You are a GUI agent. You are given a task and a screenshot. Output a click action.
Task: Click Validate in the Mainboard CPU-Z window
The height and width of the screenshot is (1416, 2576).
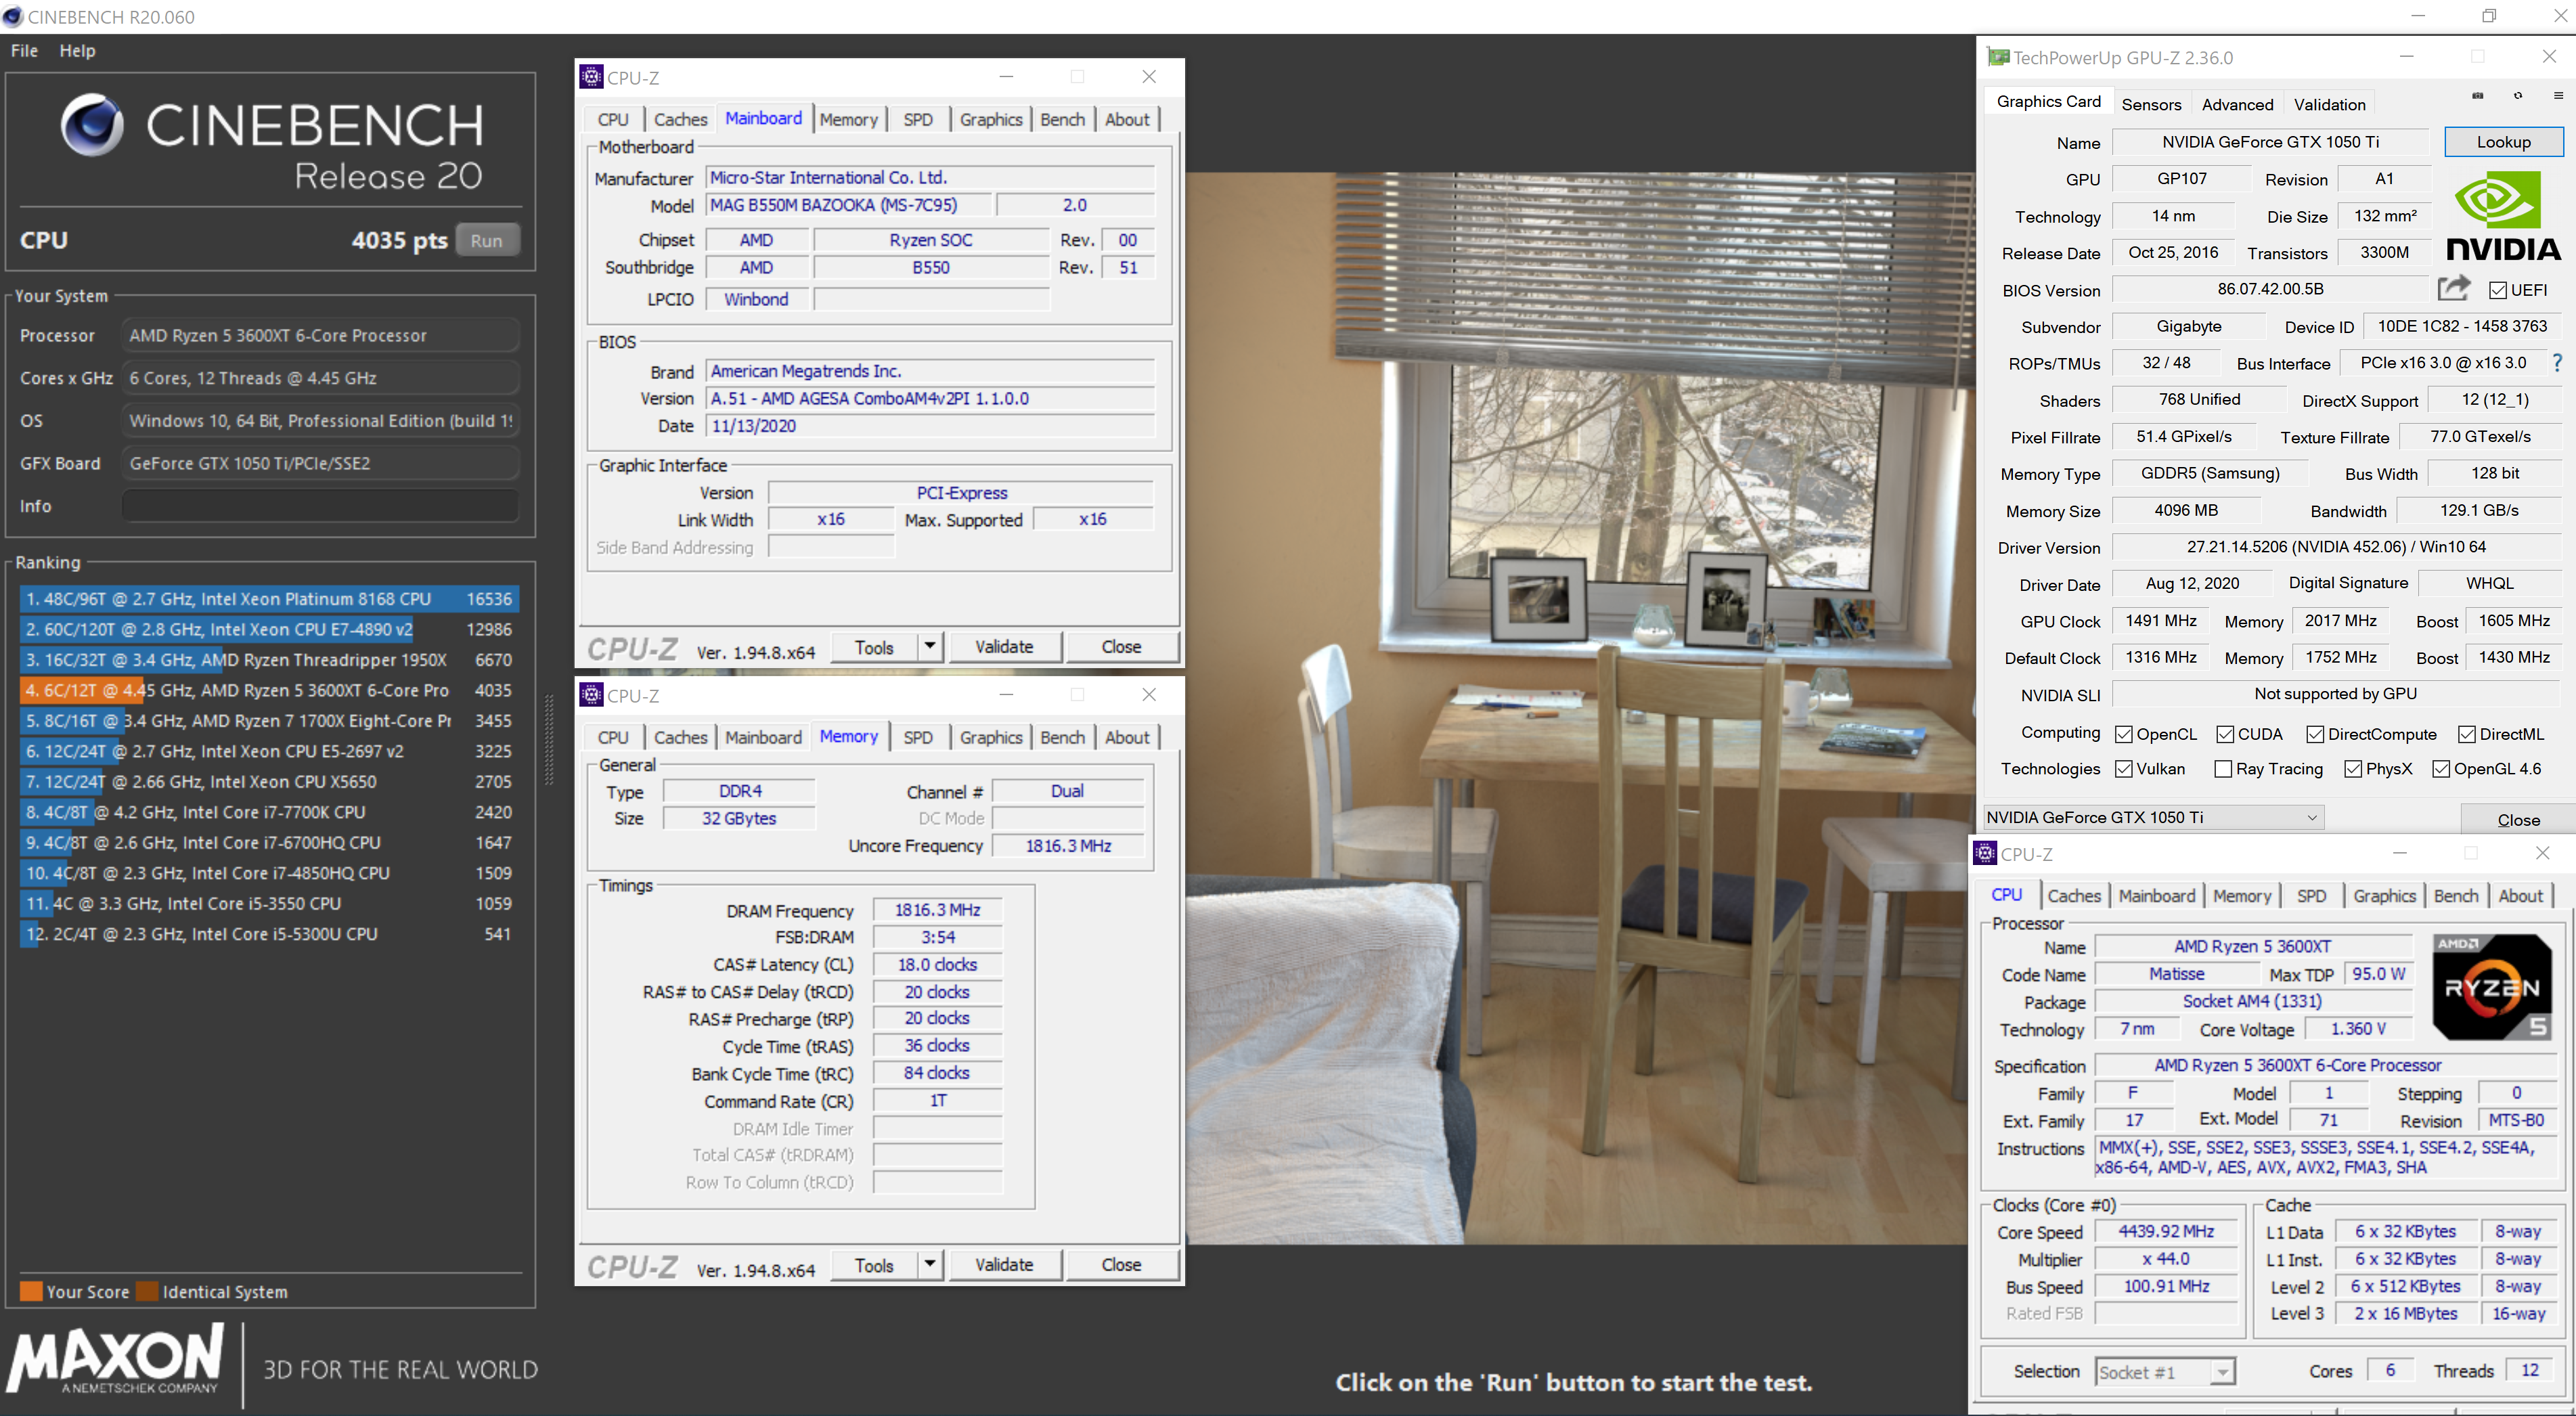[x=1004, y=646]
